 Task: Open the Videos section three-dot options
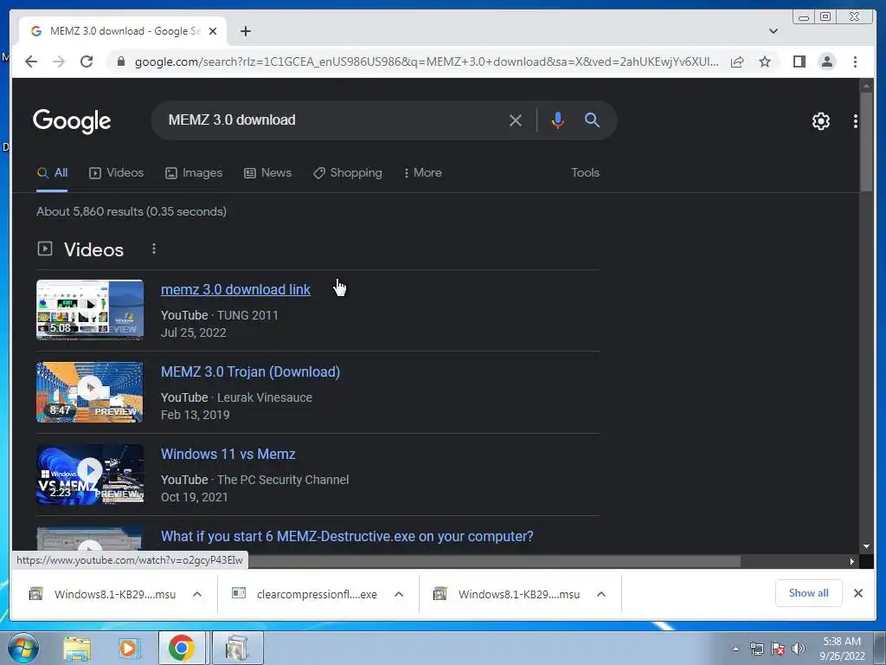click(x=154, y=249)
